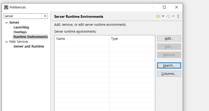Sort by the Name column header

82,39
